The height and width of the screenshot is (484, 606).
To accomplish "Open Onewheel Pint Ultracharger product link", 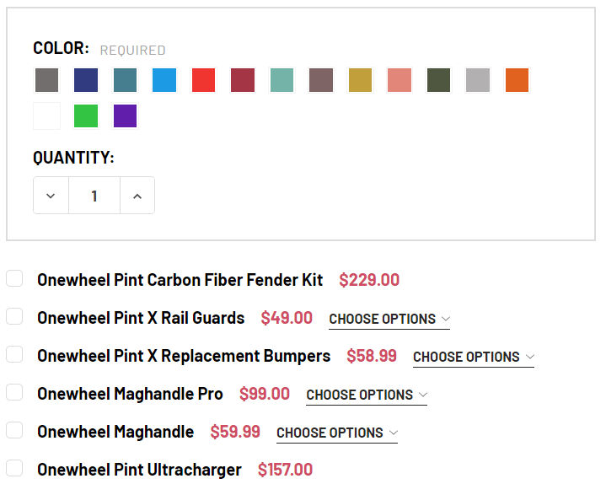I will (139, 470).
